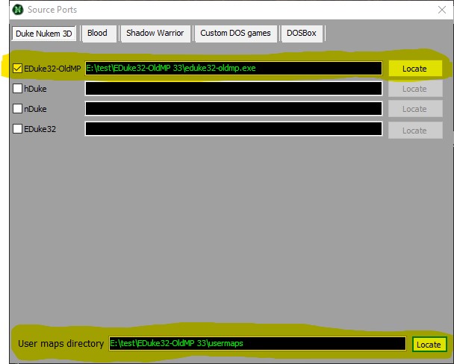
Task: Click Locate button in EDuke32 row
Action: tap(415, 131)
